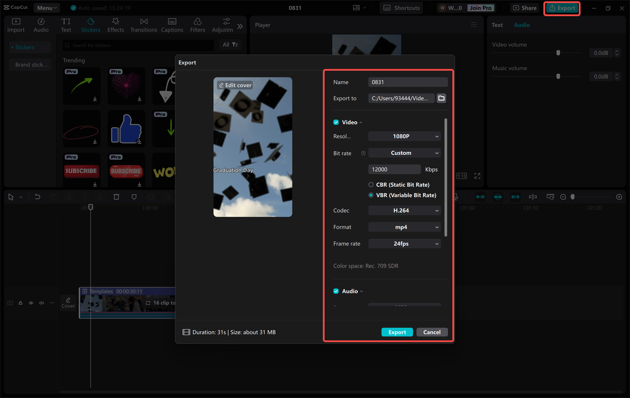Open the Transitions panel
Screen dimensions: 630x398
click(x=143, y=25)
